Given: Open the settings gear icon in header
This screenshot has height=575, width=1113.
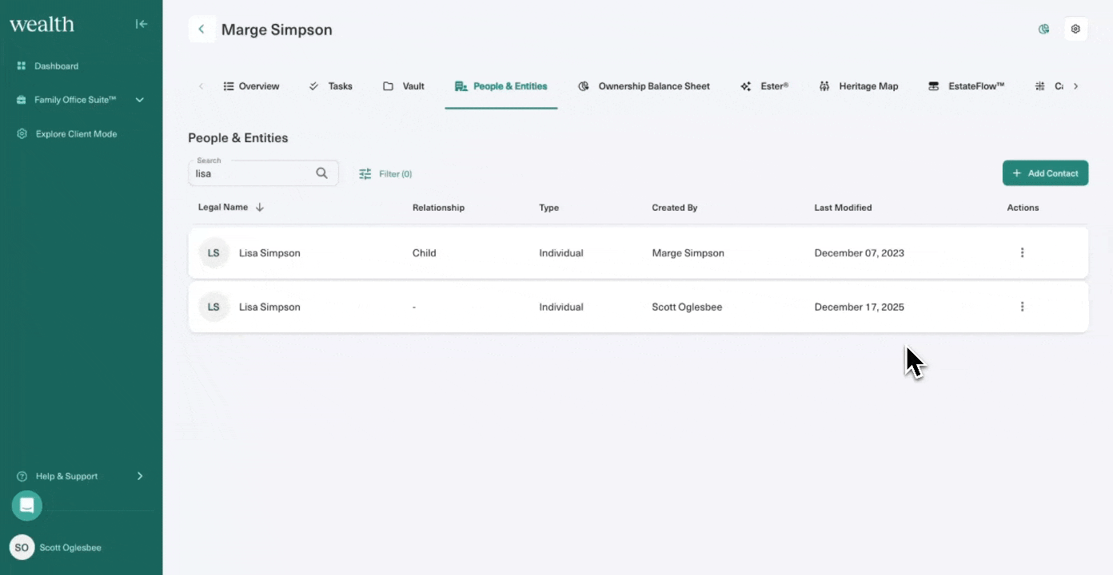Looking at the screenshot, I should click(x=1075, y=30).
